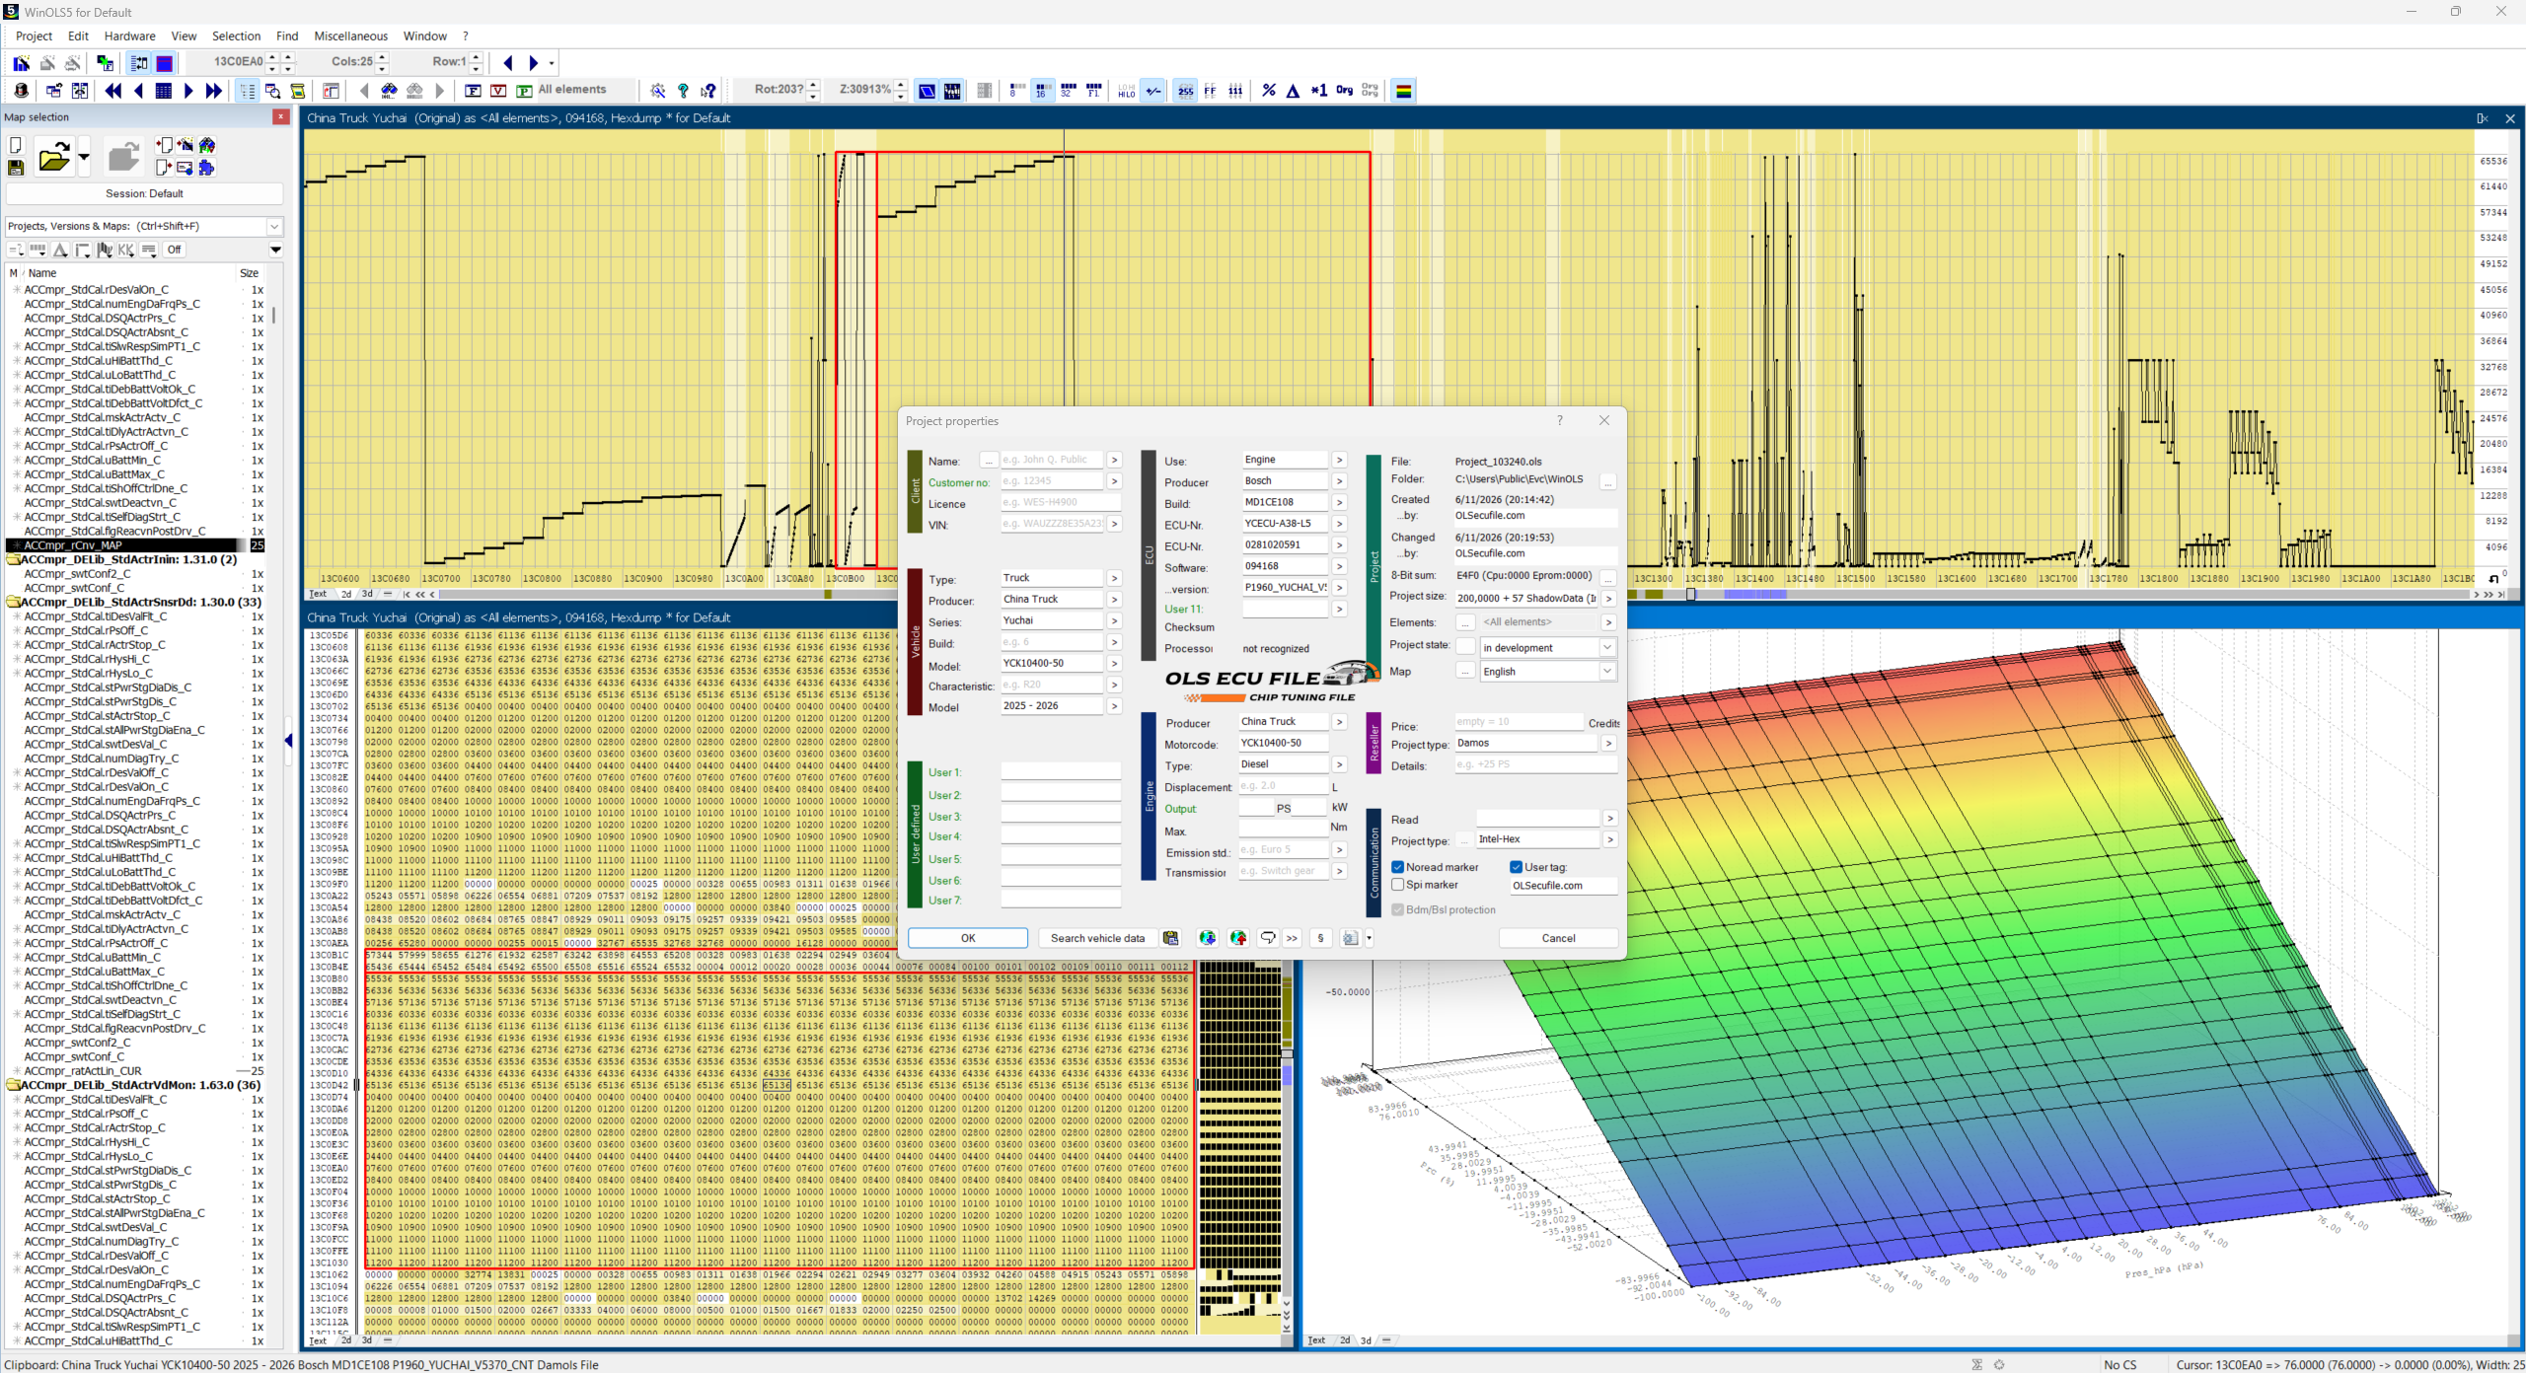The width and height of the screenshot is (2526, 1373).
Task: Switch 3D pane to Text tab
Action: 1316,1339
